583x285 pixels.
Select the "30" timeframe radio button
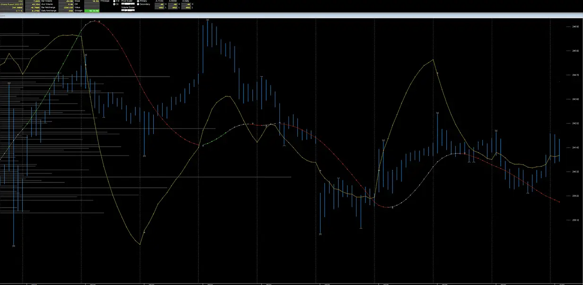114,4
